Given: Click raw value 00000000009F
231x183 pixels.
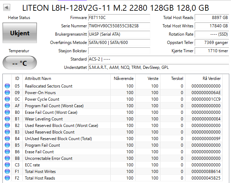Looking at the screenshot, I should (x=206, y=139).
